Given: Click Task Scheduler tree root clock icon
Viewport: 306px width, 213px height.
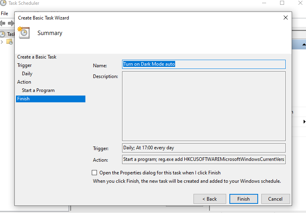Looking at the screenshot, I should (x=2, y=34).
